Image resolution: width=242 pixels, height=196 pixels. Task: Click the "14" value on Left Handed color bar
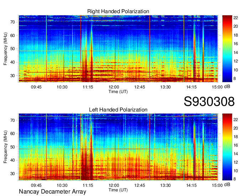coord(236,154)
